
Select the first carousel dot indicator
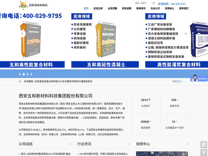(x=20, y=74)
